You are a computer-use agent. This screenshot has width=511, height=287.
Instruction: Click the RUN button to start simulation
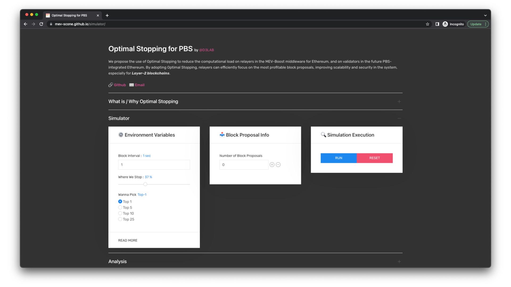[x=338, y=158]
